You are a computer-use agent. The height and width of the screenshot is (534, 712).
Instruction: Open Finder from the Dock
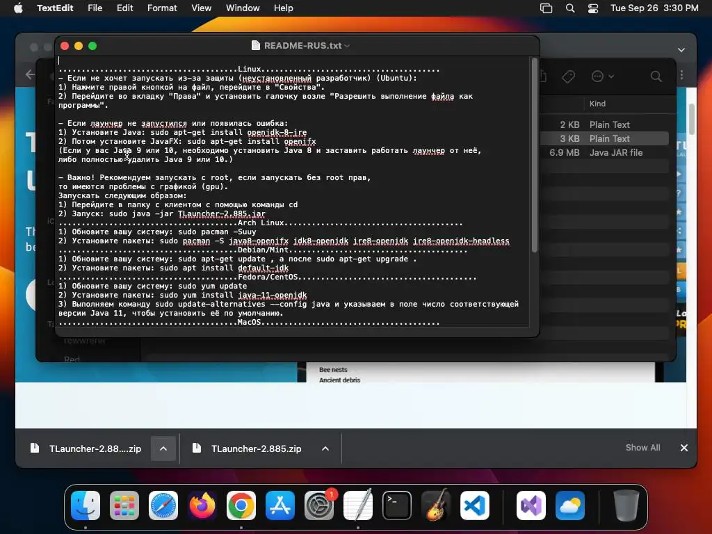(86, 505)
